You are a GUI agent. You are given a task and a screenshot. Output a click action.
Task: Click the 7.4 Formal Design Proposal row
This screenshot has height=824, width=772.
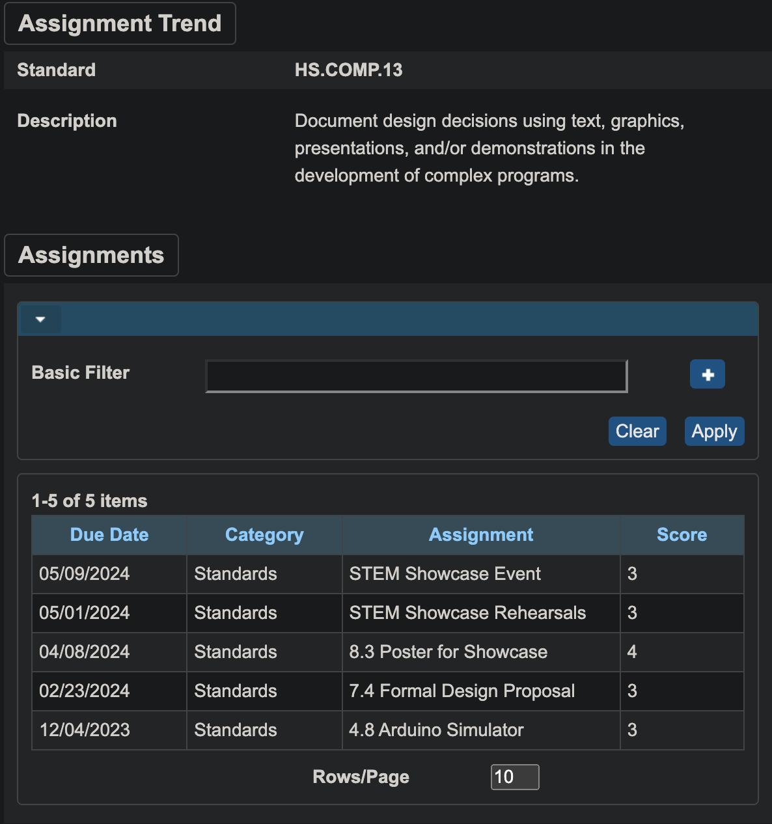click(462, 691)
